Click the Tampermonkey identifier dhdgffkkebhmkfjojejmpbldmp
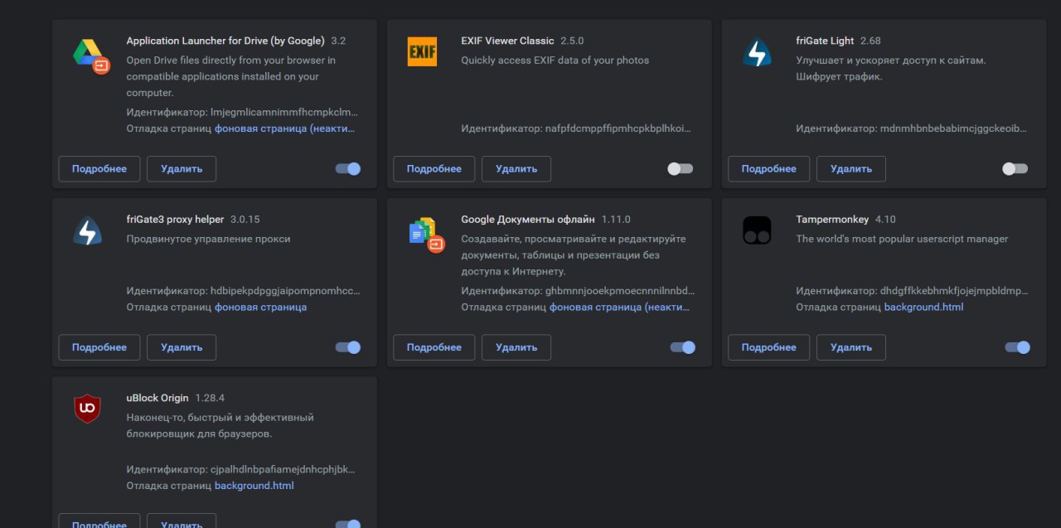This screenshot has height=528, width=1061. 954,291
